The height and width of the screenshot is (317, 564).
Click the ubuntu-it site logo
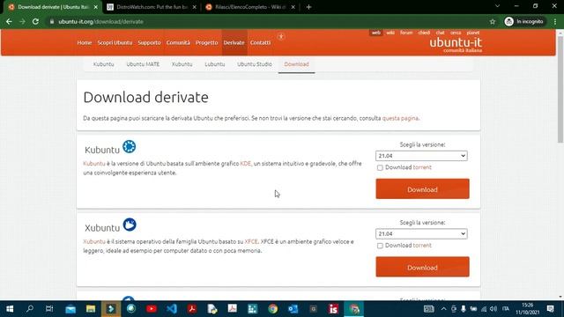click(456, 45)
